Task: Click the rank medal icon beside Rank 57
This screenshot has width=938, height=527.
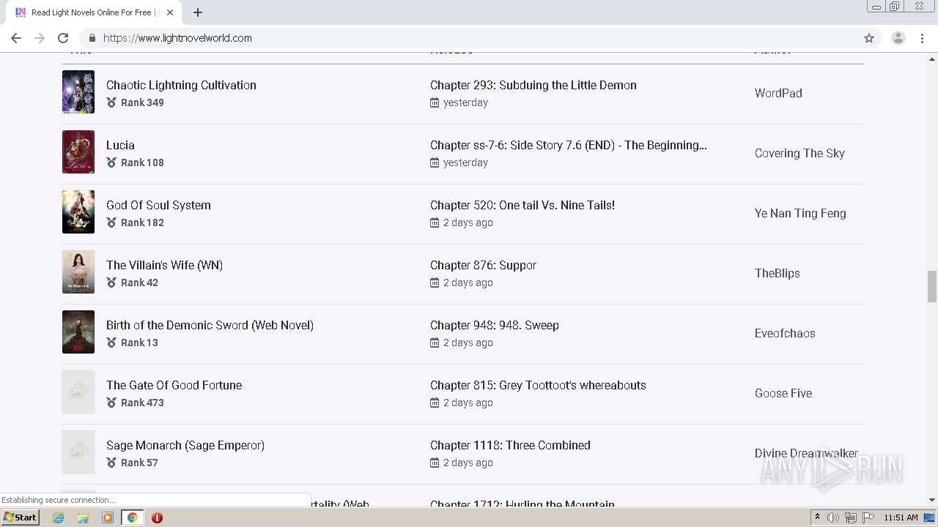Action: [x=111, y=463]
